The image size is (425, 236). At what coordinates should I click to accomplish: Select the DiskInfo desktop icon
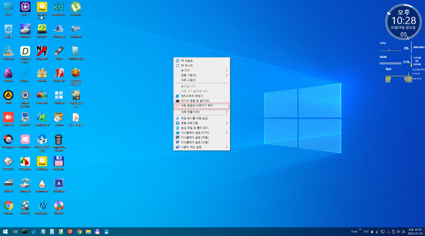[x=25, y=31]
